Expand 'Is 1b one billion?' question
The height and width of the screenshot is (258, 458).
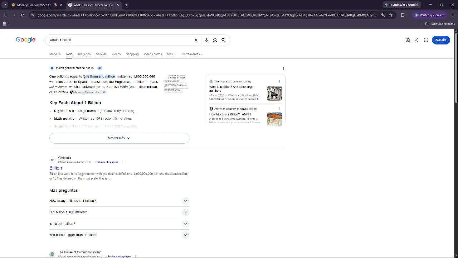pyautogui.click(x=119, y=224)
